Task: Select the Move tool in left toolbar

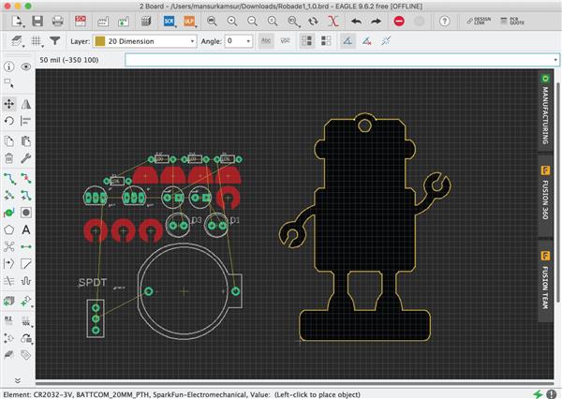Action: click(9, 103)
